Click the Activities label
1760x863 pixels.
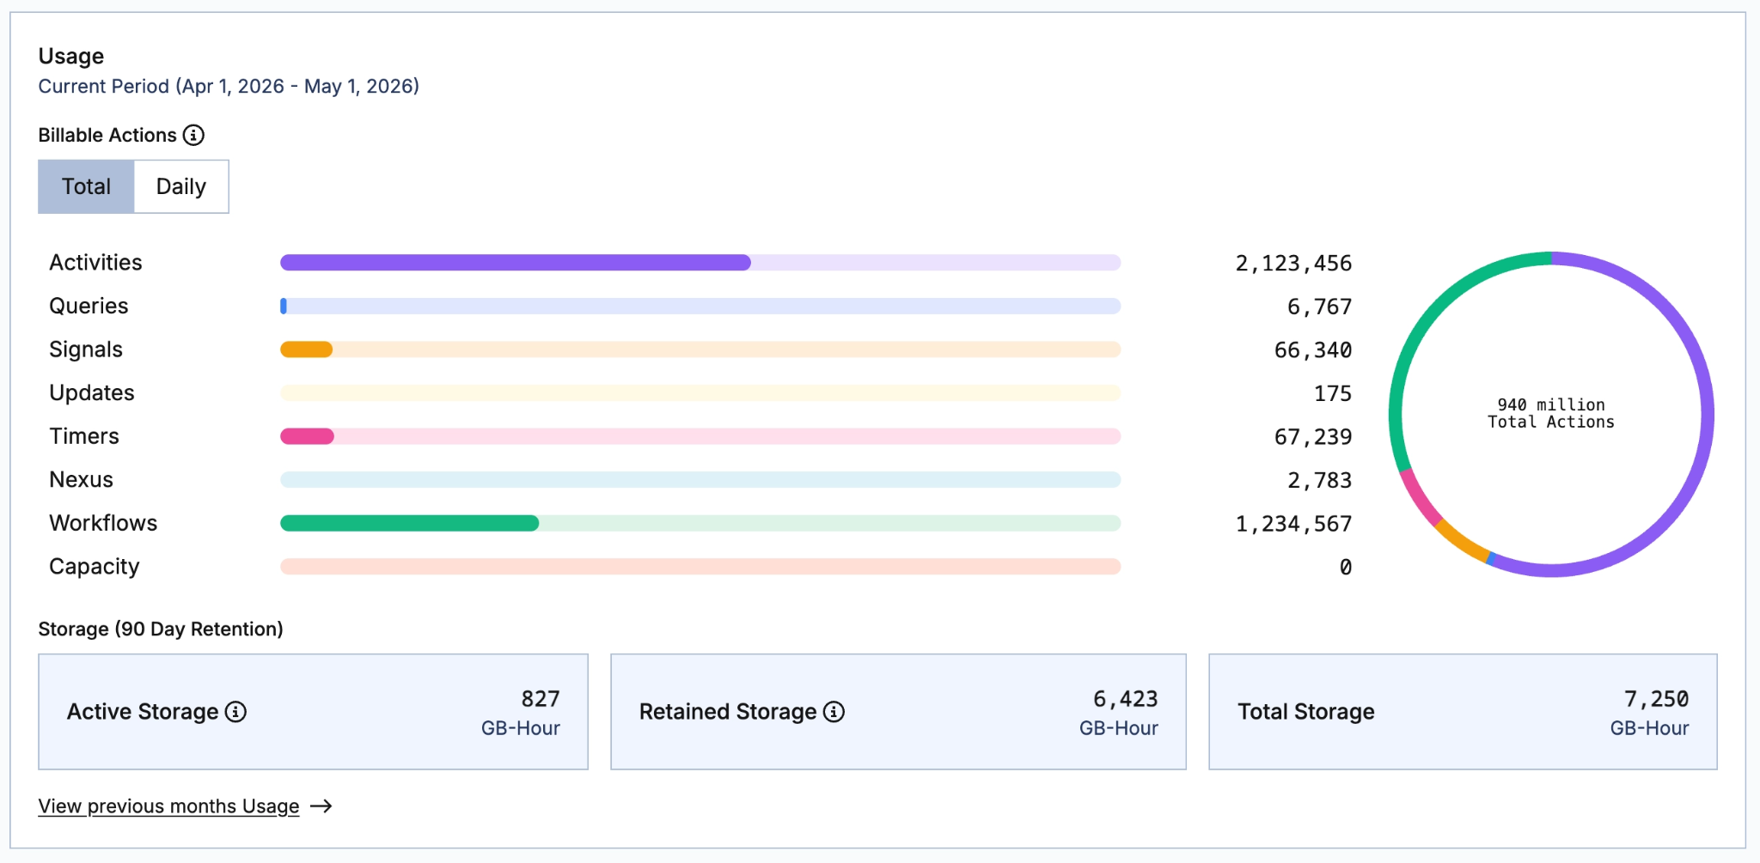95,263
